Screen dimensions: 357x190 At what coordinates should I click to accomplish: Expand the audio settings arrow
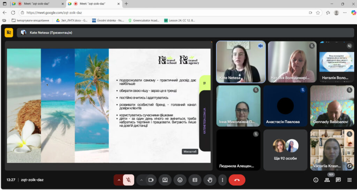pyautogui.click(x=119, y=180)
